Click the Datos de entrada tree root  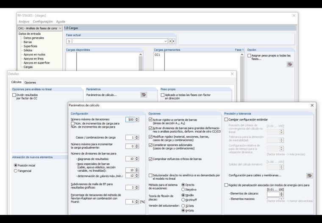(30, 34)
